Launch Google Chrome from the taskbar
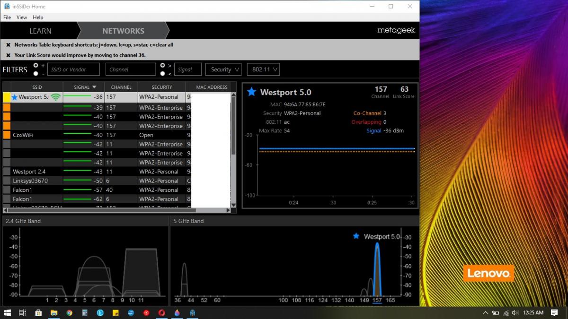568x319 pixels. 69,312
